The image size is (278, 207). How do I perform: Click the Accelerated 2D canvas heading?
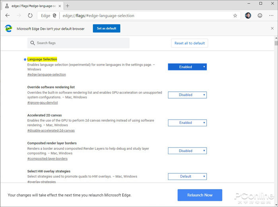[44, 115]
